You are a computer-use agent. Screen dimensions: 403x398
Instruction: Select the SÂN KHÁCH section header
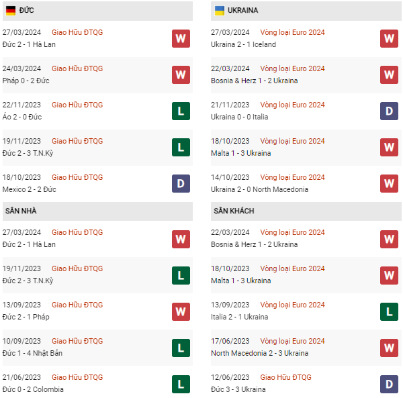(234, 211)
